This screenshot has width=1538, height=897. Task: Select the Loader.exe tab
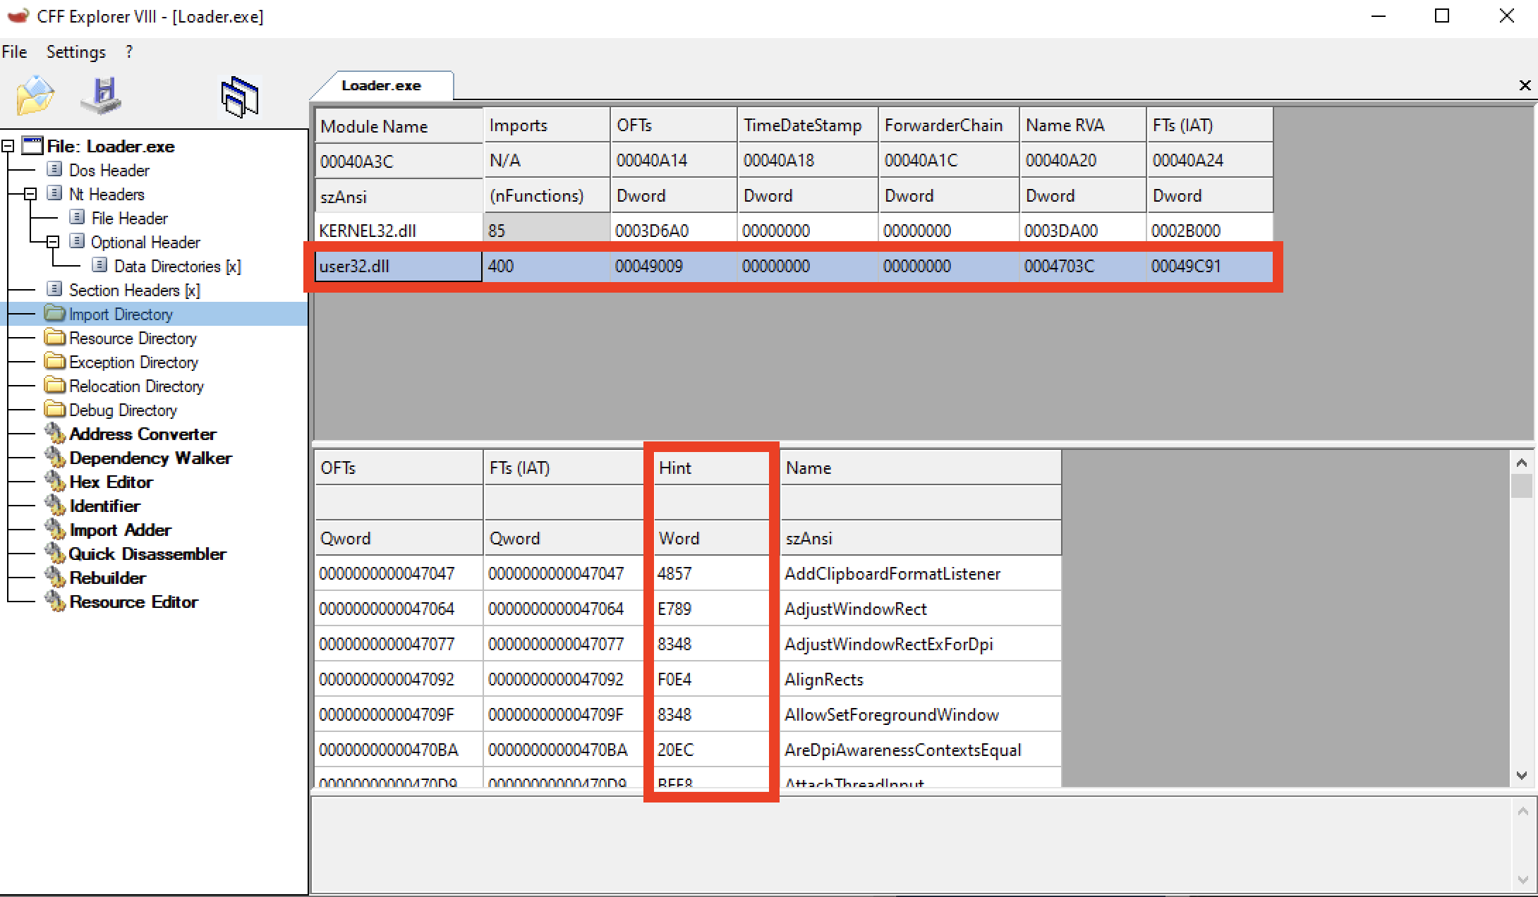point(382,85)
